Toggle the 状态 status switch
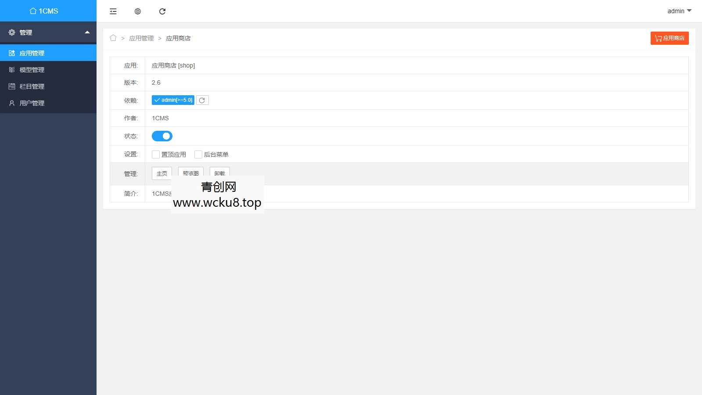Viewport: 702px width, 395px height. [162, 136]
